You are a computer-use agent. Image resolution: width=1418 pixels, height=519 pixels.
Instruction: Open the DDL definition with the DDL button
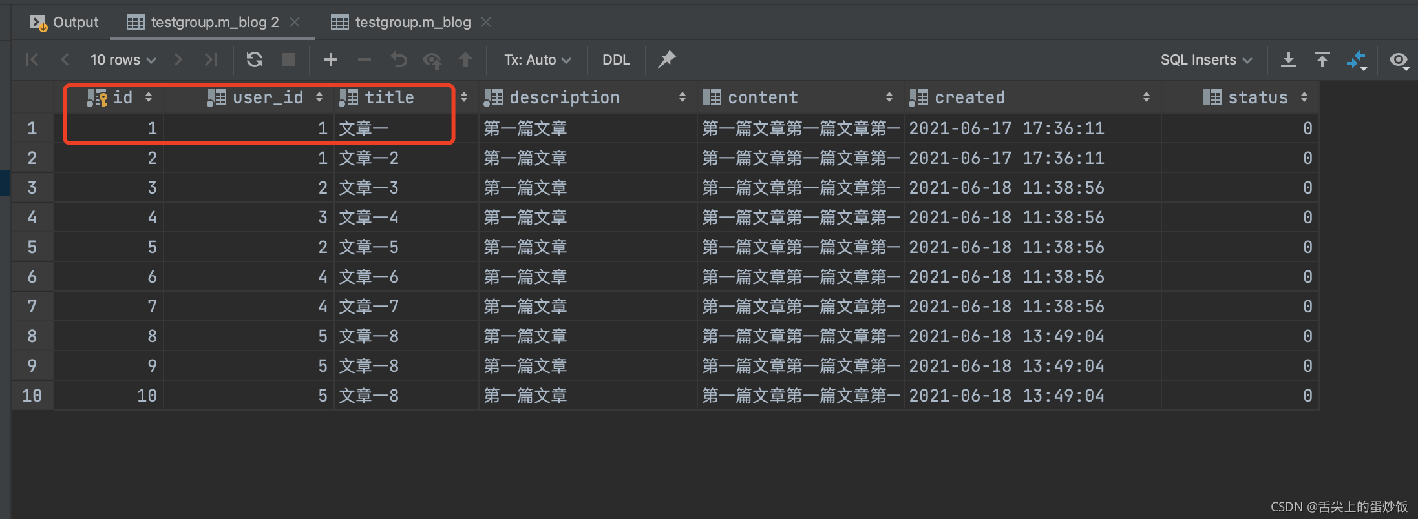tap(615, 59)
